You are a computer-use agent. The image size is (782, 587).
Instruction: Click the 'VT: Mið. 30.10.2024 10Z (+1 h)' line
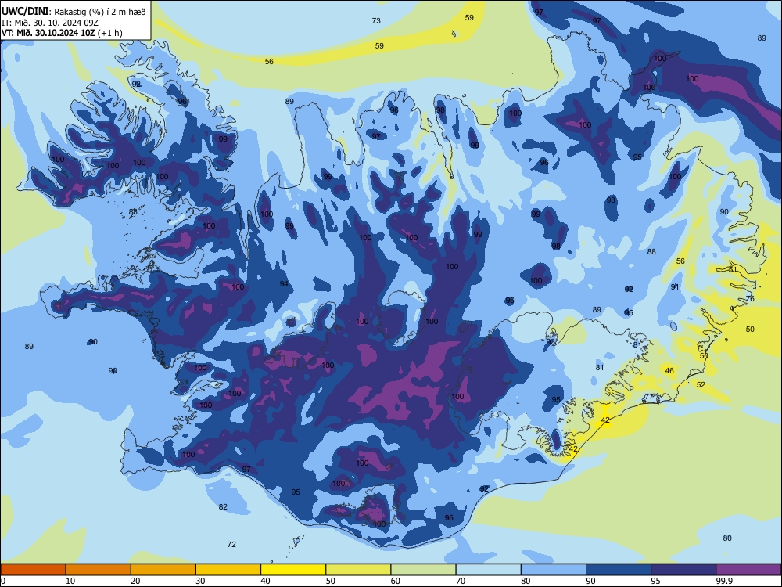pos(62,33)
